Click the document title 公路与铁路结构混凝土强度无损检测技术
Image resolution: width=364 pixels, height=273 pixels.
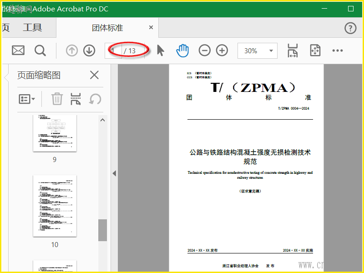click(250, 152)
